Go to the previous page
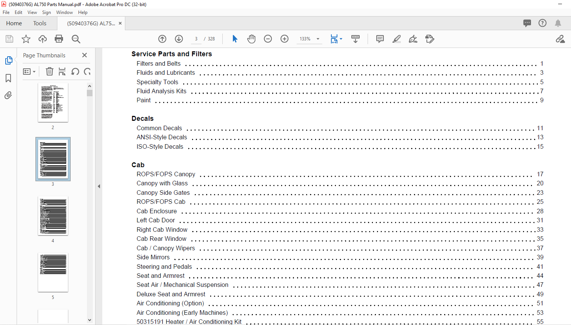 pos(162,39)
